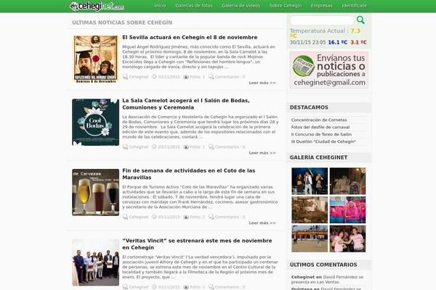Click Leer más for Coto de las Maravillas article
Viewport: 436px width, 290px height.
point(262,223)
